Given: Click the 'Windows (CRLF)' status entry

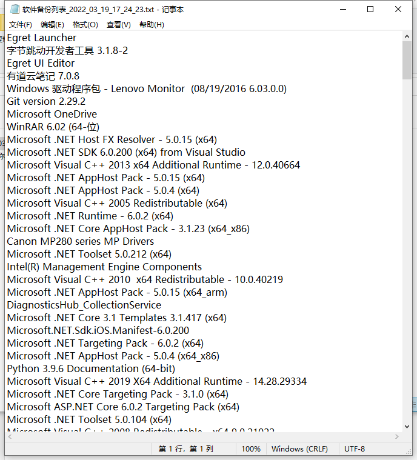Looking at the screenshot, I should [x=299, y=449].
